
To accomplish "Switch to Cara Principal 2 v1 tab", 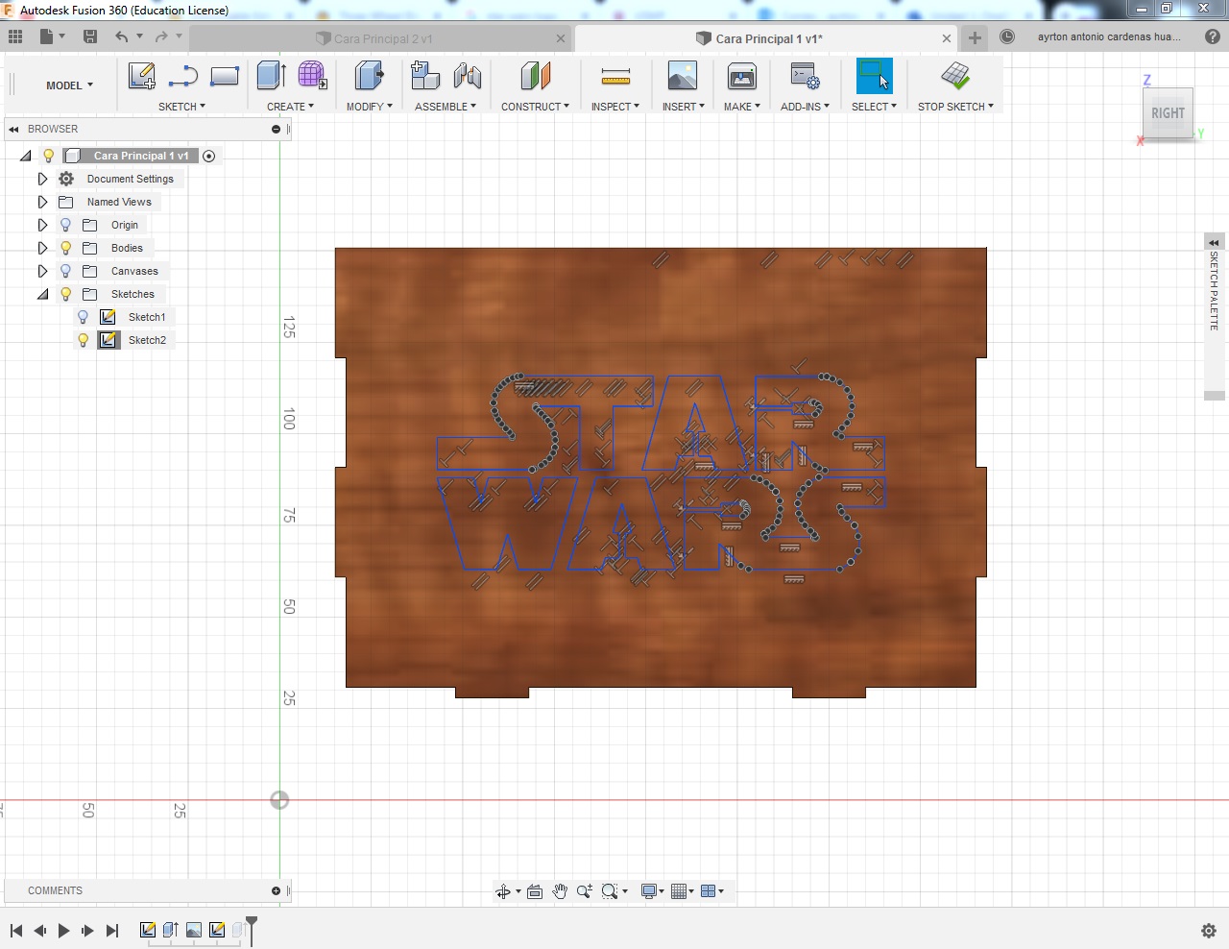I will click(x=382, y=38).
